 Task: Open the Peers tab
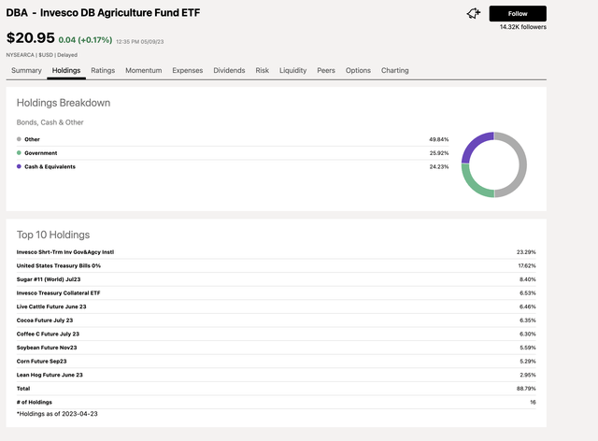click(x=326, y=71)
